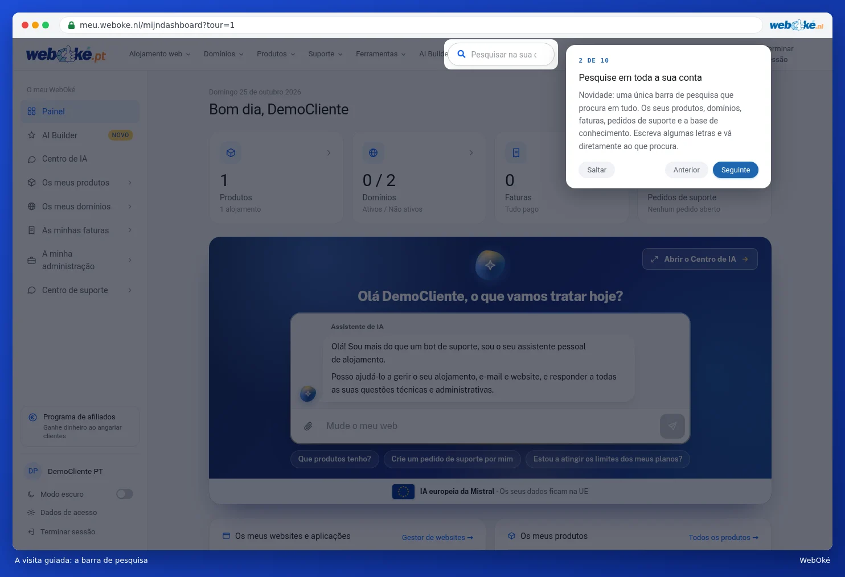The height and width of the screenshot is (577, 845).
Task: Skip the tour with Saltar
Action: point(597,170)
